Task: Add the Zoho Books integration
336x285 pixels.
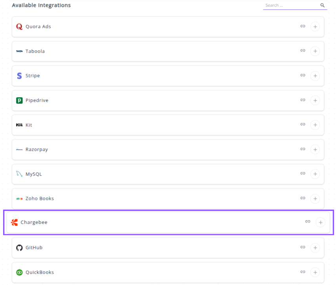Action: point(315,199)
